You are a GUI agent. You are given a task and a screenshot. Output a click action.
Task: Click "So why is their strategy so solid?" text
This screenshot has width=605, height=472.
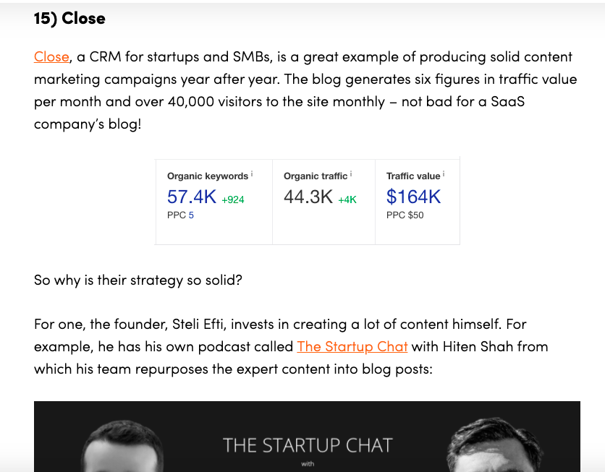pyautogui.click(x=138, y=280)
